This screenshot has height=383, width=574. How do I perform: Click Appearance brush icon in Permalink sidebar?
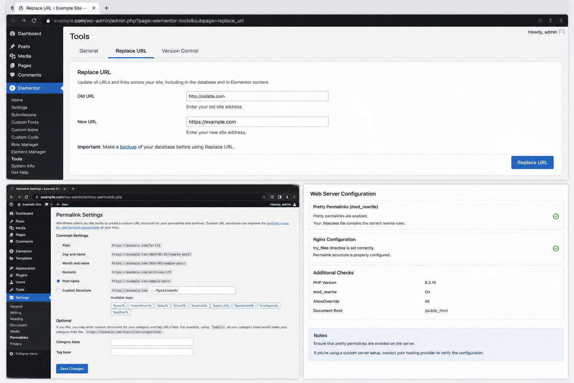click(x=12, y=268)
